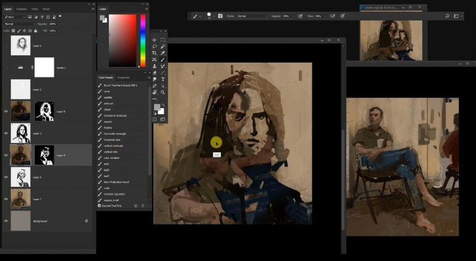Select the Rectangular Marquee tool
Image resolution: width=476 pixels, height=261 pixels.
tap(163, 40)
